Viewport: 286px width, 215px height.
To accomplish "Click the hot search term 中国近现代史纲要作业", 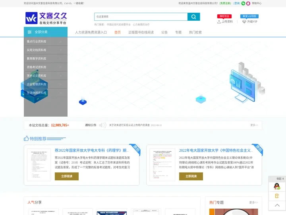I will [x=119, y=25].
